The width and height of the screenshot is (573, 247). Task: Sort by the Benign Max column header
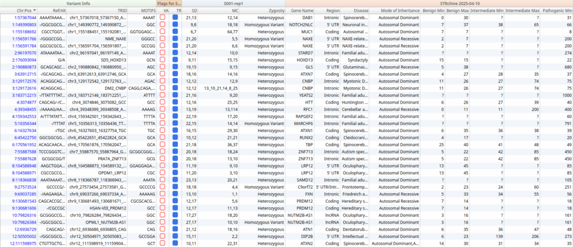coord(457,11)
